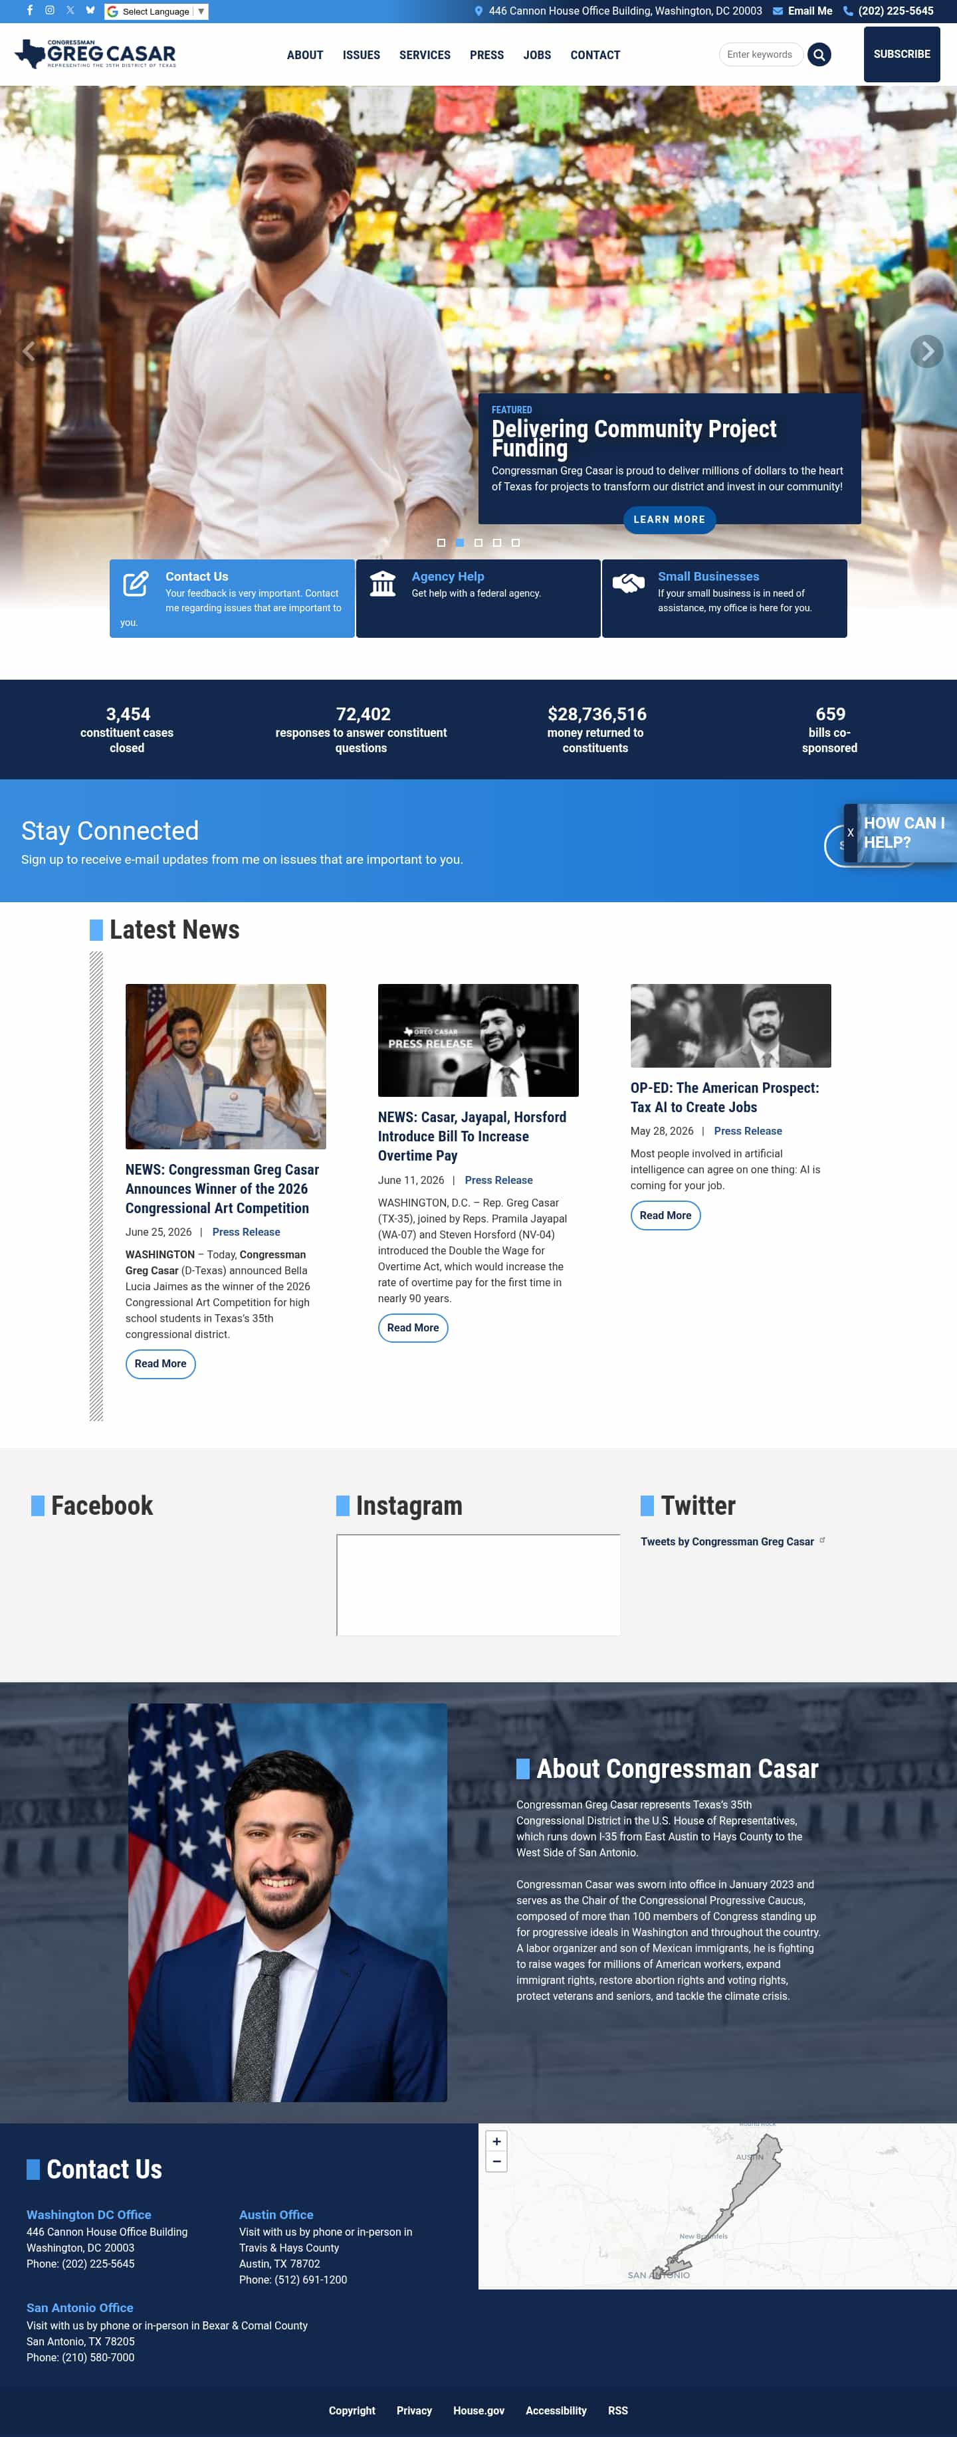Open the Bluesky icon in top bar
957x2437 pixels.
pyautogui.click(x=90, y=11)
